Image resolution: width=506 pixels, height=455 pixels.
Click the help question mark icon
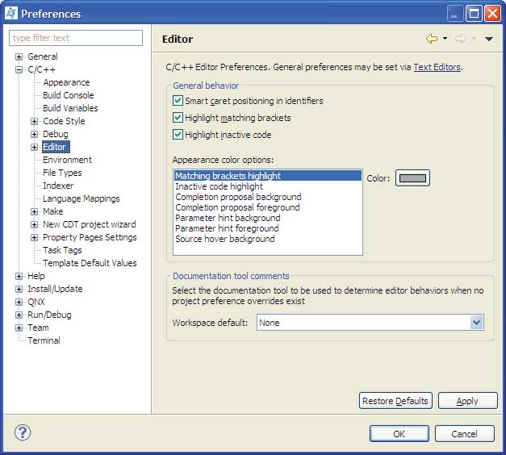(23, 432)
